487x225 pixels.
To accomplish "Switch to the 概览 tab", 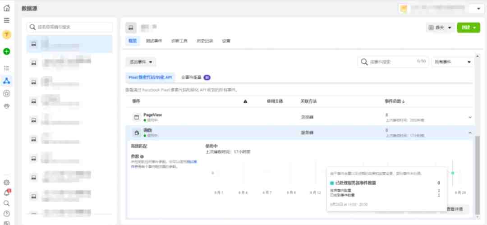I will 133,41.
